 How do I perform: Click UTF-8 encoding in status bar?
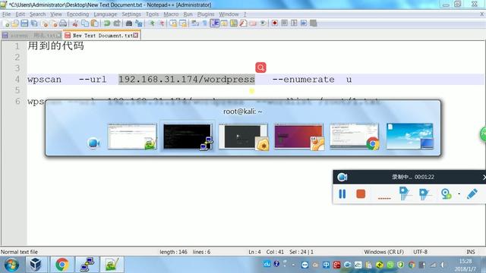click(x=420, y=252)
